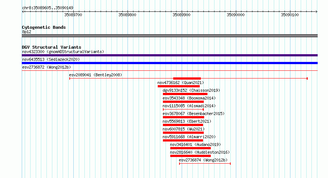Click the DGV Structural Variants track title
This screenshot has height=178, width=328.
point(52,47)
